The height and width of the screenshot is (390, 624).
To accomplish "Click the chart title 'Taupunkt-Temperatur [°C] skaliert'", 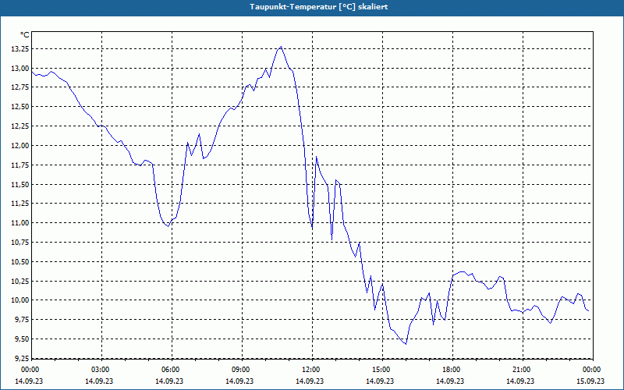I will [x=319, y=7].
